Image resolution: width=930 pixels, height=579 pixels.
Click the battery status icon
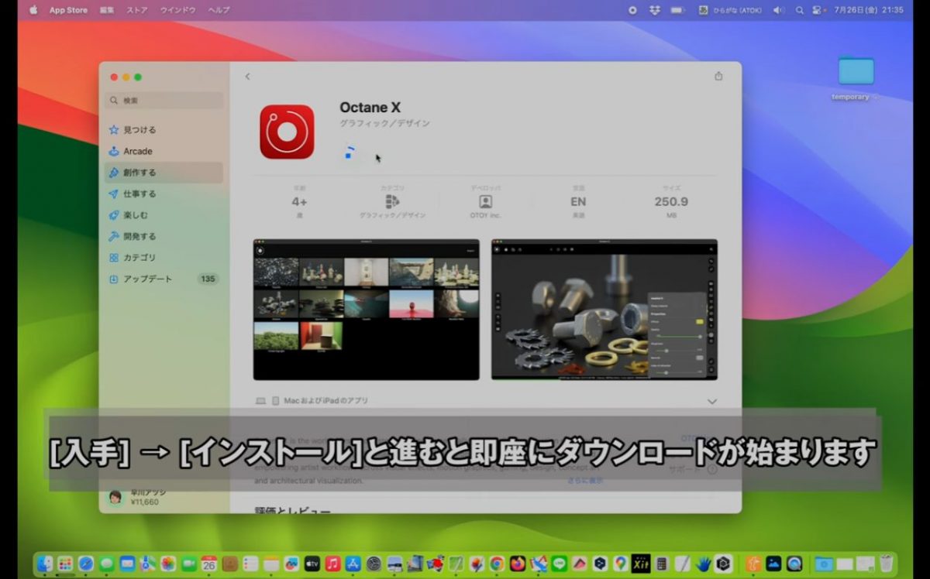pos(678,10)
